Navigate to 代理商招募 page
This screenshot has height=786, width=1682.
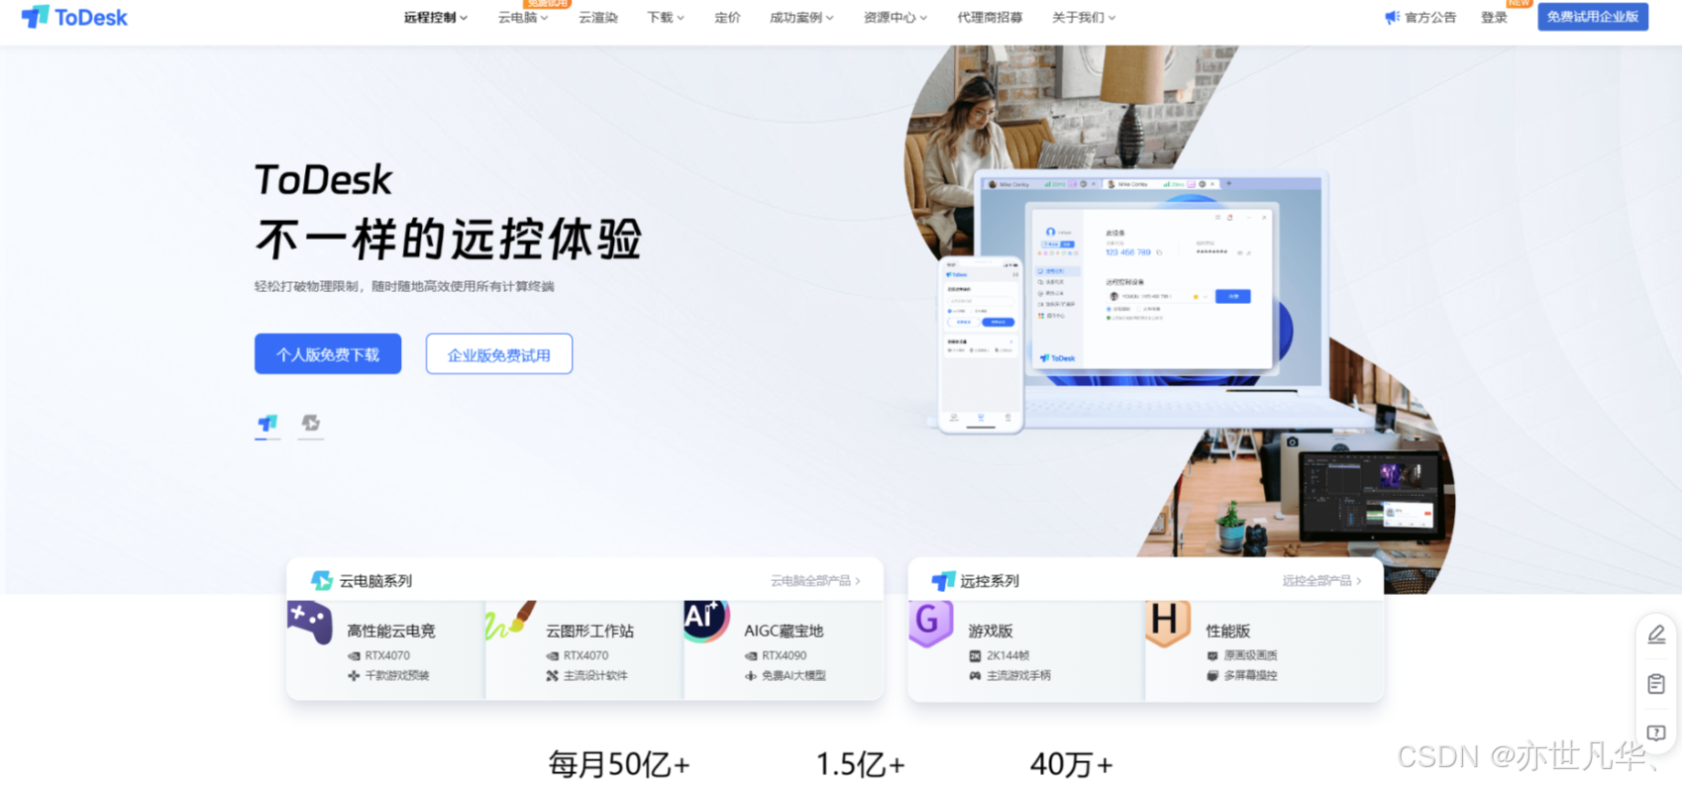990,18
